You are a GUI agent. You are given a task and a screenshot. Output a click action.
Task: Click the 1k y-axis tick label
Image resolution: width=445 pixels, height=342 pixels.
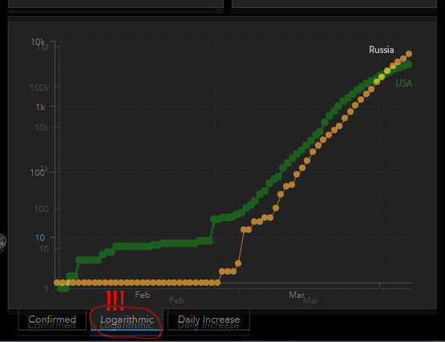pos(40,107)
